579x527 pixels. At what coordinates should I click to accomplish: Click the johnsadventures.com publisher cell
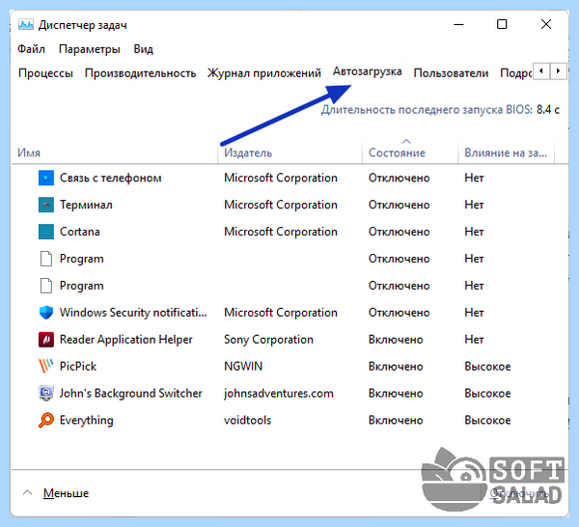279,393
